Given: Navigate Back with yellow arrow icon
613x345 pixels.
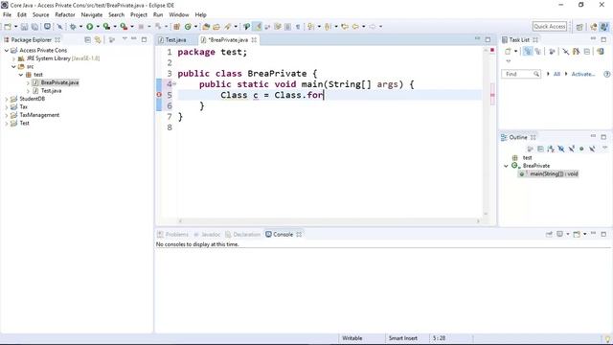Looking at the screenshot, I should (x=355, y=27).
